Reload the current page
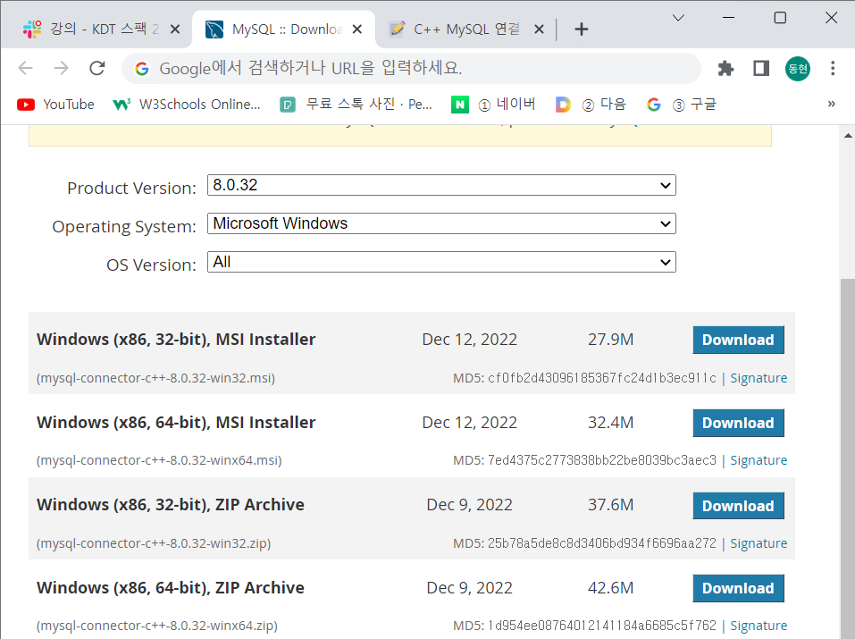The height and width of the screenshot is (639, 855). click(x=97, y=68)
